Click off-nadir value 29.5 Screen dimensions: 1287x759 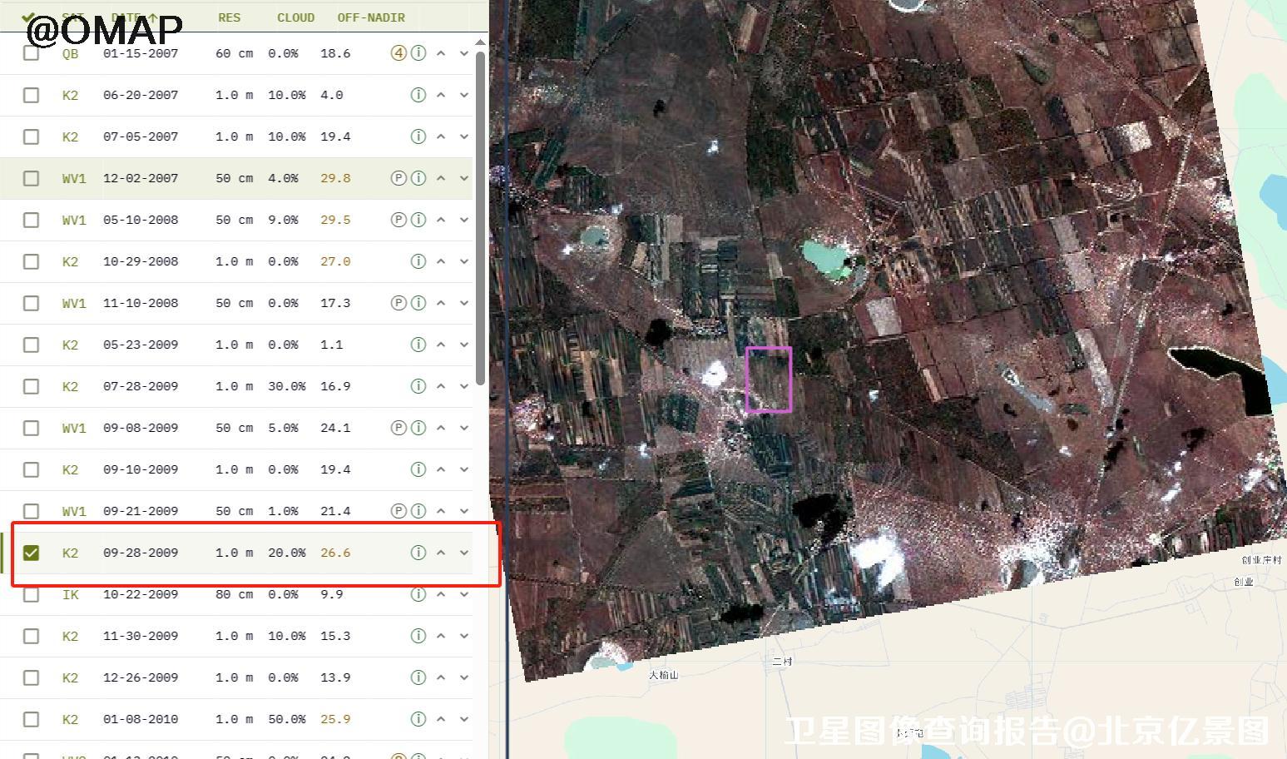click(x=335, y=220)
